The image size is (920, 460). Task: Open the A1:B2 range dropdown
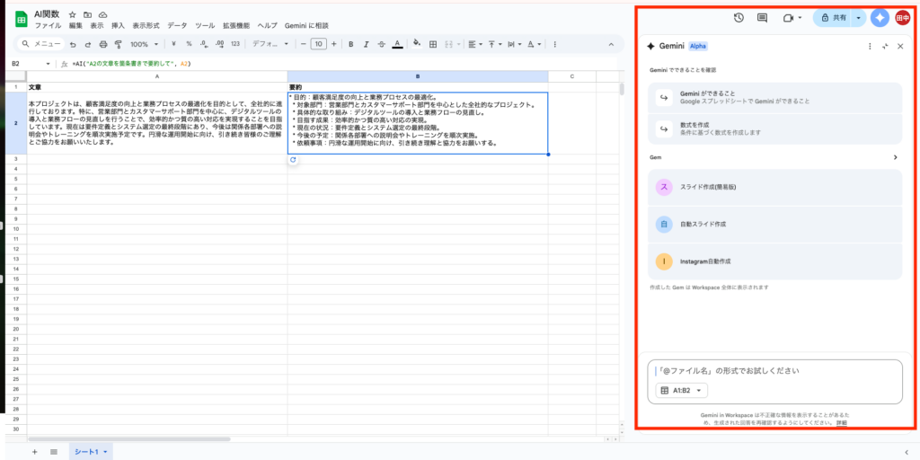click(x=682, y=390)
